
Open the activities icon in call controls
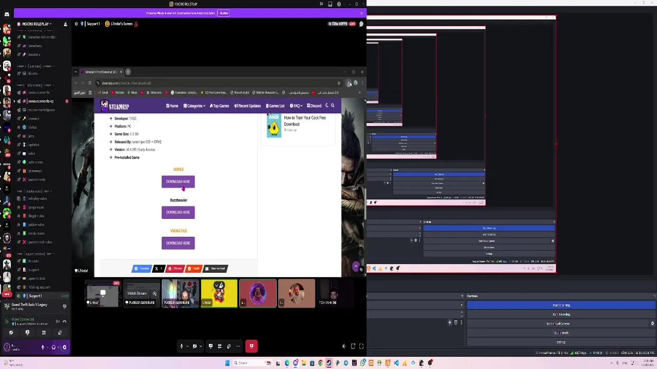pos(220,346)
